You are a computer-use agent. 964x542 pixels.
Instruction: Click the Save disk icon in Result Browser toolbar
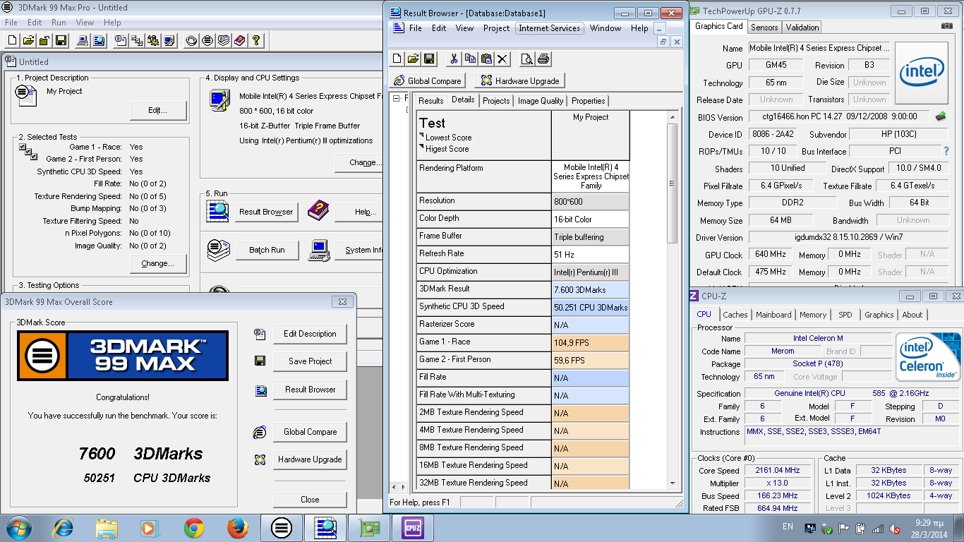[x=429, y=59]
